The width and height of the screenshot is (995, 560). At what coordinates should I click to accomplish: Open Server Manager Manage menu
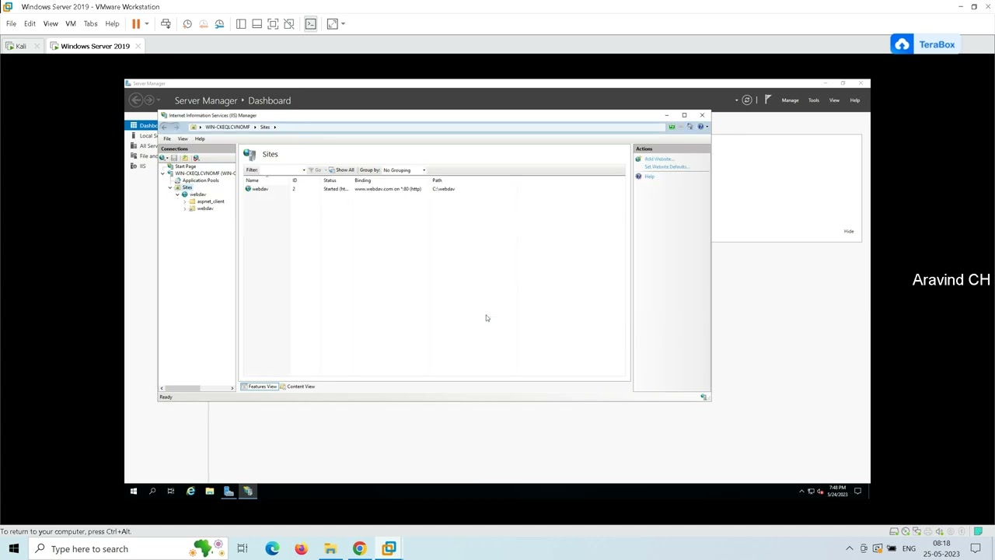pos(790,100)
